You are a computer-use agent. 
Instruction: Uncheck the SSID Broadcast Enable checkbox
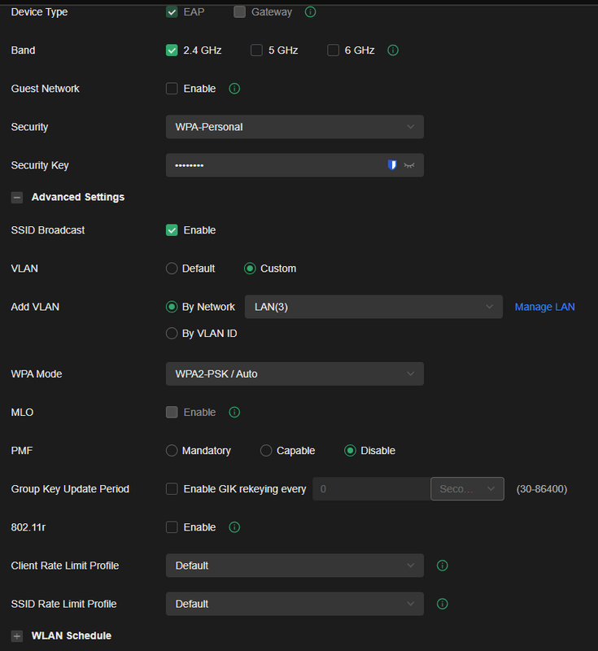tap(172, 230)
